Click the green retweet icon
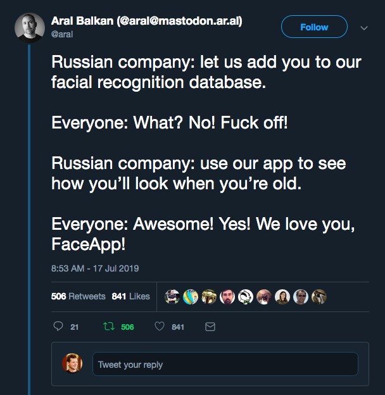Viewport: 385px width, 395px height. click(x=109, y=327)
